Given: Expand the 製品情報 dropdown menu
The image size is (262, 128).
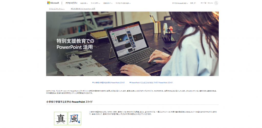Looking at the screenshot, I should point(84,3).
